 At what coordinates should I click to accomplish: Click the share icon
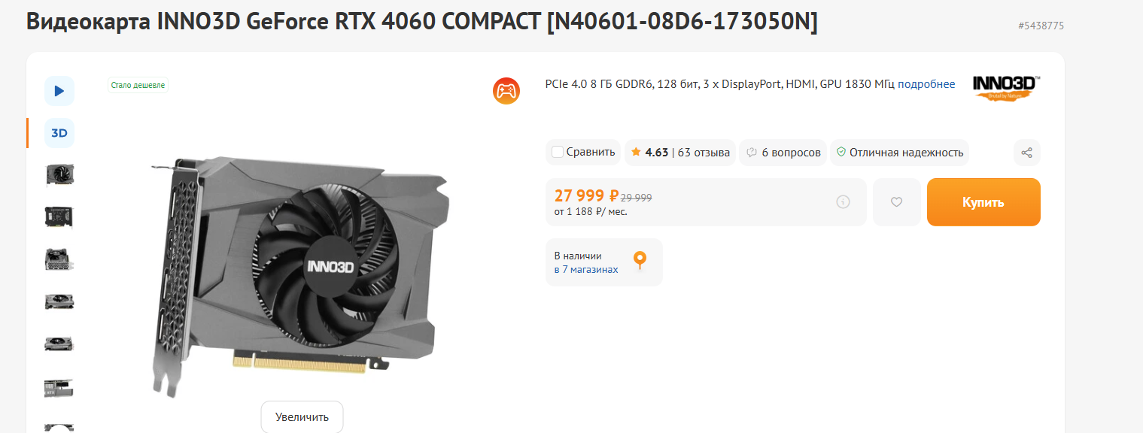pyautogui.click(x=1026, y=153)
